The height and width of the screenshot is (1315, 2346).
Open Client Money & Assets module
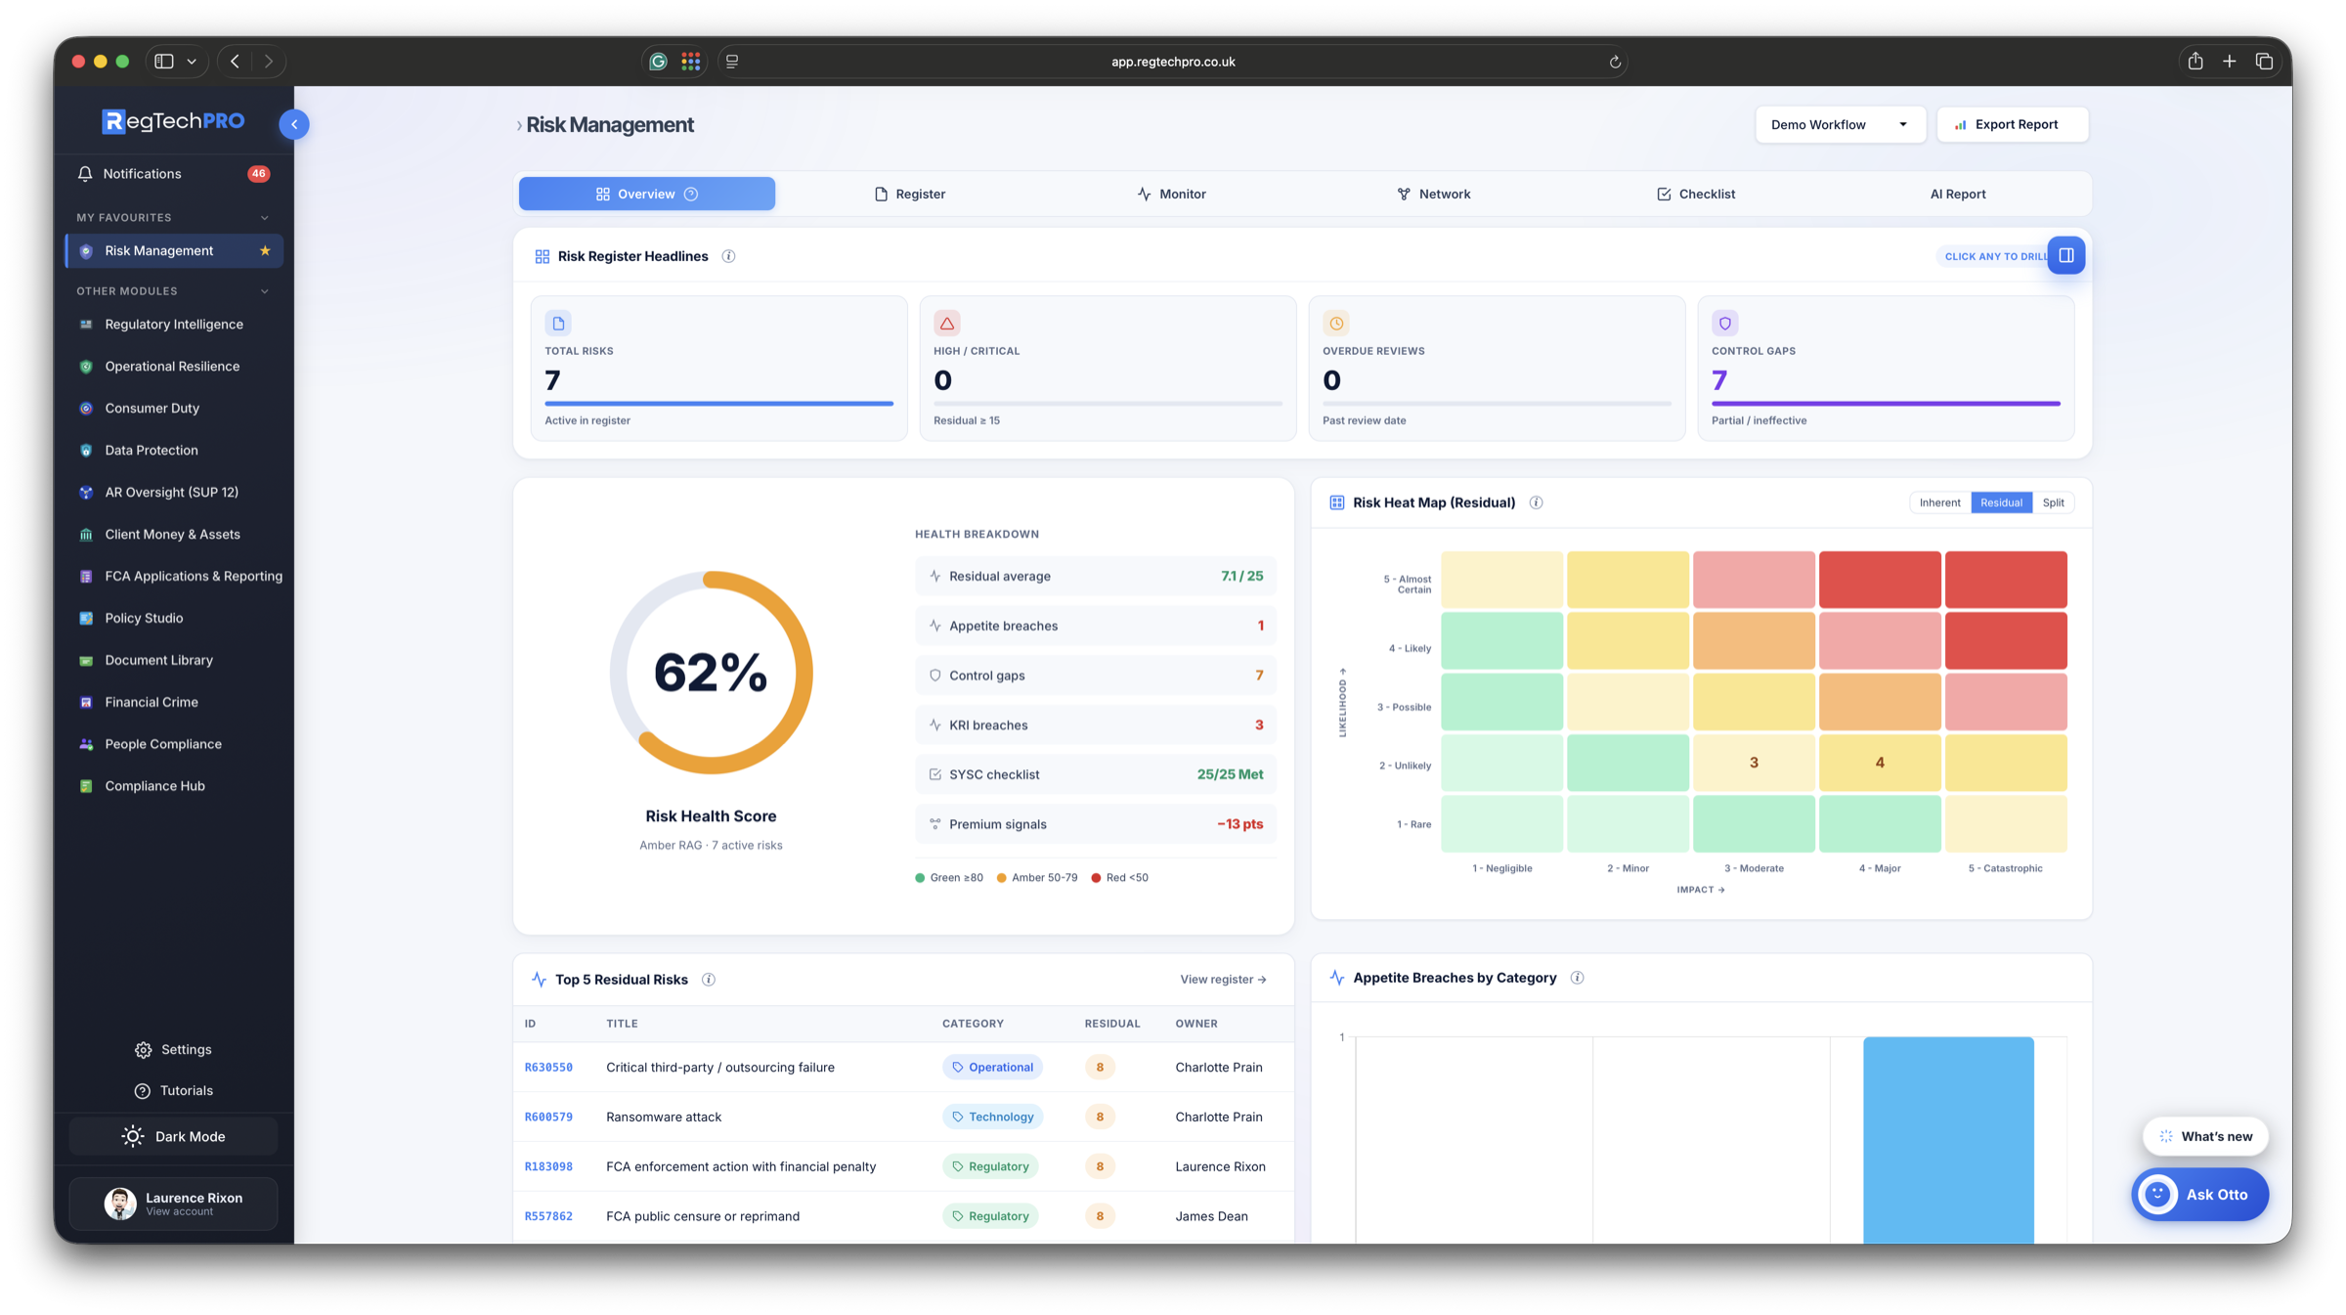click(174, 535)
